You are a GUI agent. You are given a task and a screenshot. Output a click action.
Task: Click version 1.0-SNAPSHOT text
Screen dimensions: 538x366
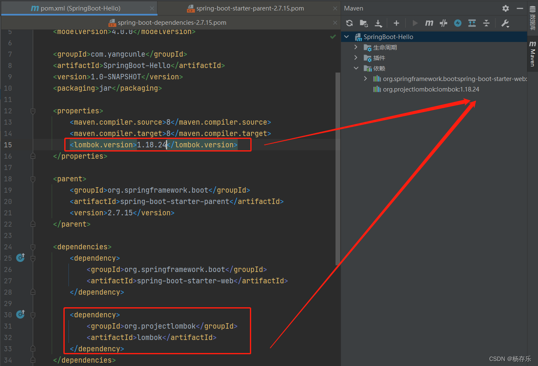point(116,77)
